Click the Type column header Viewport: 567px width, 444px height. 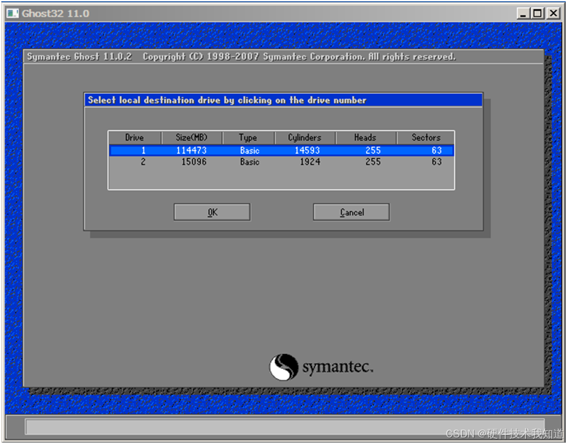[x=248, y=138]
